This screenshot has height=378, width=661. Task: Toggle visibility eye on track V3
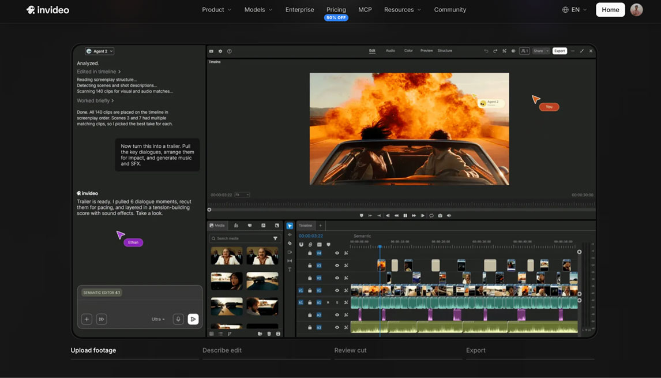coord(337,265)
